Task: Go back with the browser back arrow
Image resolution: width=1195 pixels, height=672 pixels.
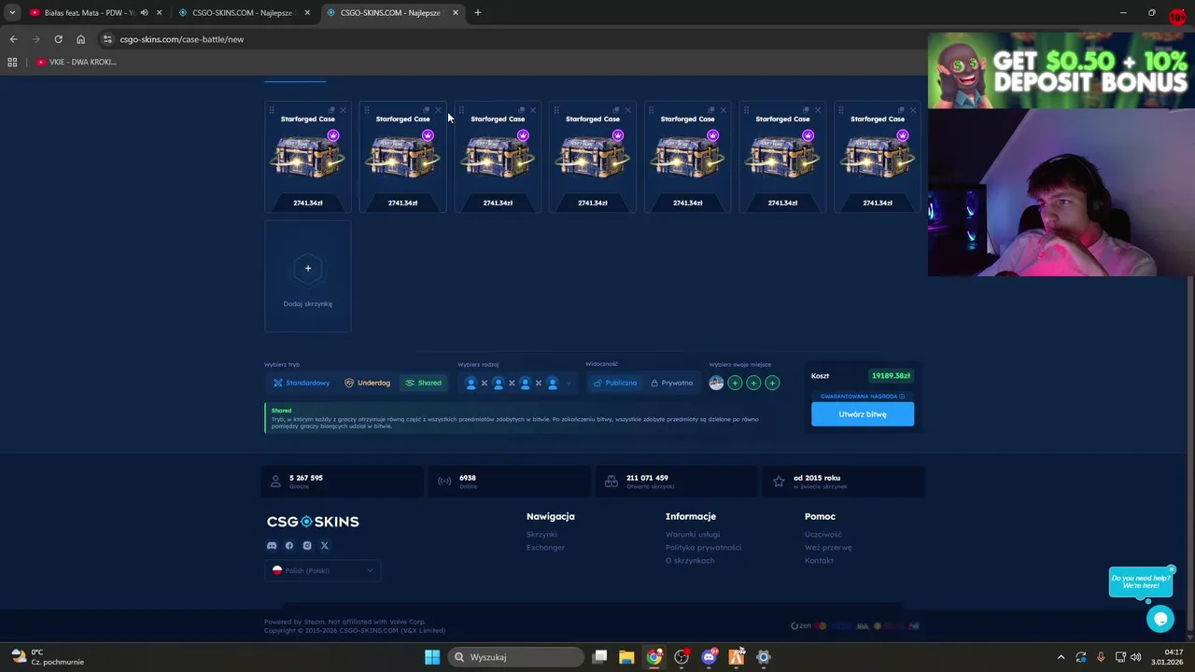Action: [x=13, y=39]
